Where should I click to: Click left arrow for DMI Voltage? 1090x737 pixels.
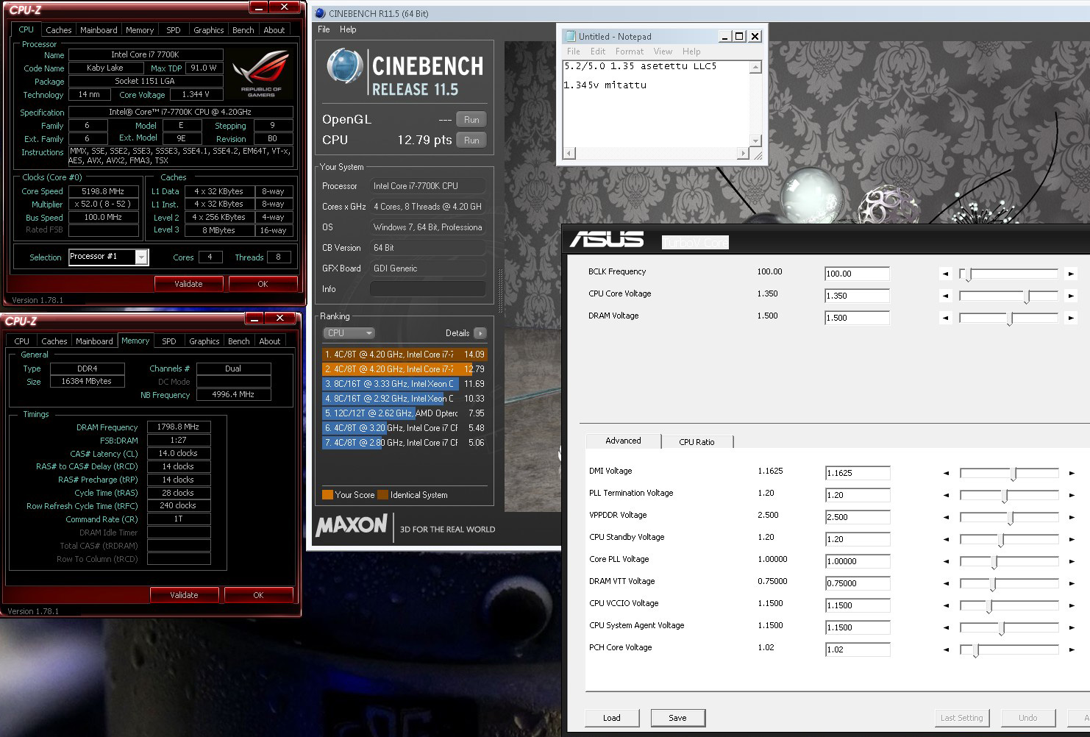(x=947, y=474)
